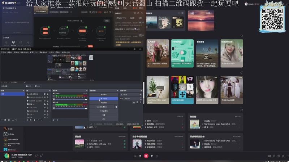
Task: Pop out the audio mixer dock
Action: (87, 91)
